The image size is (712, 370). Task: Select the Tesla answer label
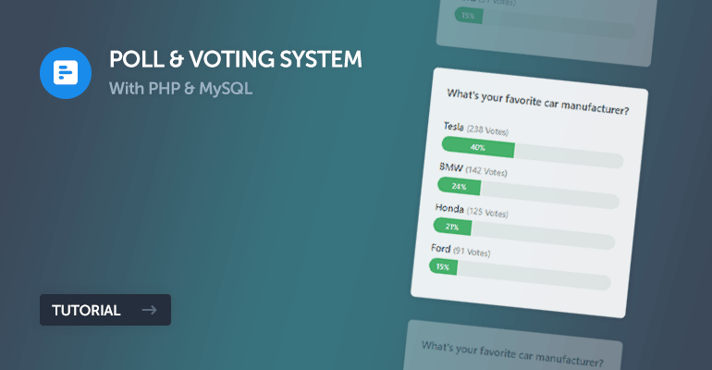coord(454,126)
